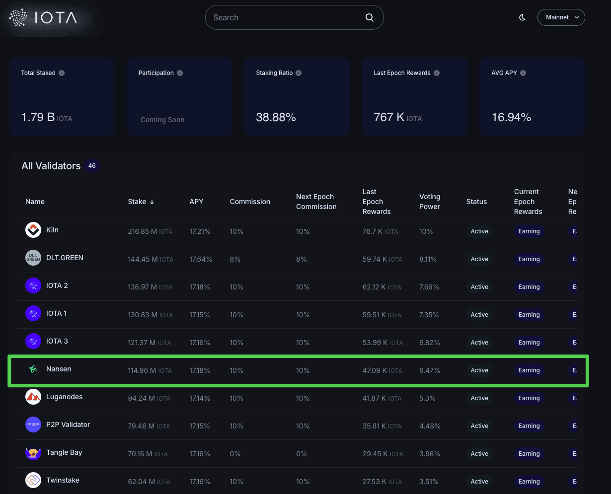
Task: Click the 767 K last epoch rewards
Action: tap(389, 118)
